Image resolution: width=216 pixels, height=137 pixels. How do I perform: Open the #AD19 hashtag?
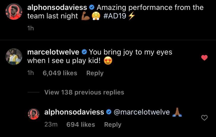tap(115, 16)
